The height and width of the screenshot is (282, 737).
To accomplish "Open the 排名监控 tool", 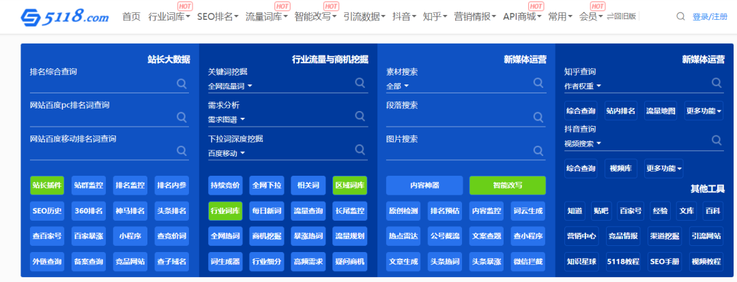I will [x=130, y=185].
